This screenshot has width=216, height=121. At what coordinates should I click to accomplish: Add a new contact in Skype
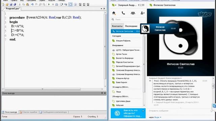142,13
